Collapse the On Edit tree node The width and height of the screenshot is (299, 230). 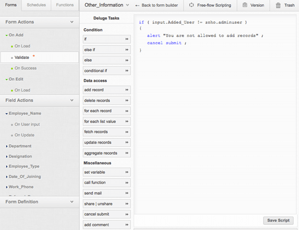7,79
